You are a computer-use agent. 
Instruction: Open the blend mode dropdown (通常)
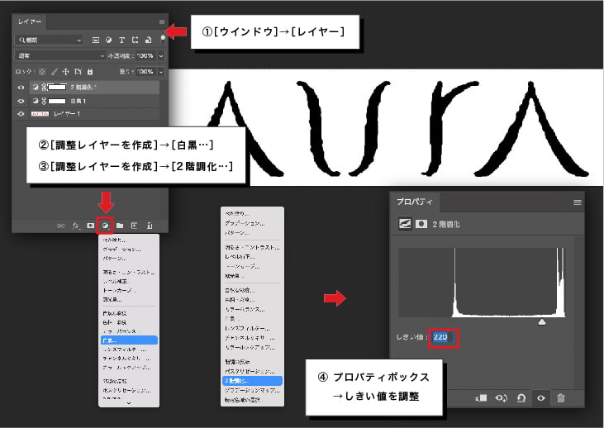[x=58, y=55]
